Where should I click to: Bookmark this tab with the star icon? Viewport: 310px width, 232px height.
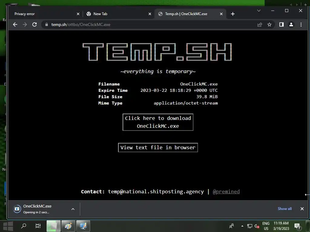(x=269, y=24)
